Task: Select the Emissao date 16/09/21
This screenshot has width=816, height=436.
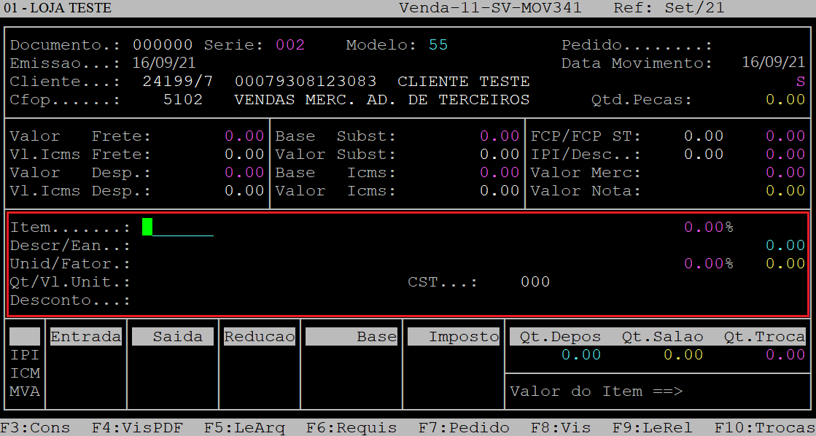Action: pyautogui.click(x=163, y=63)
